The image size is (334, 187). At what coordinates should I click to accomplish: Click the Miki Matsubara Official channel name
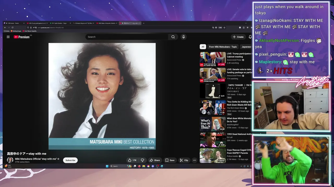36,159
